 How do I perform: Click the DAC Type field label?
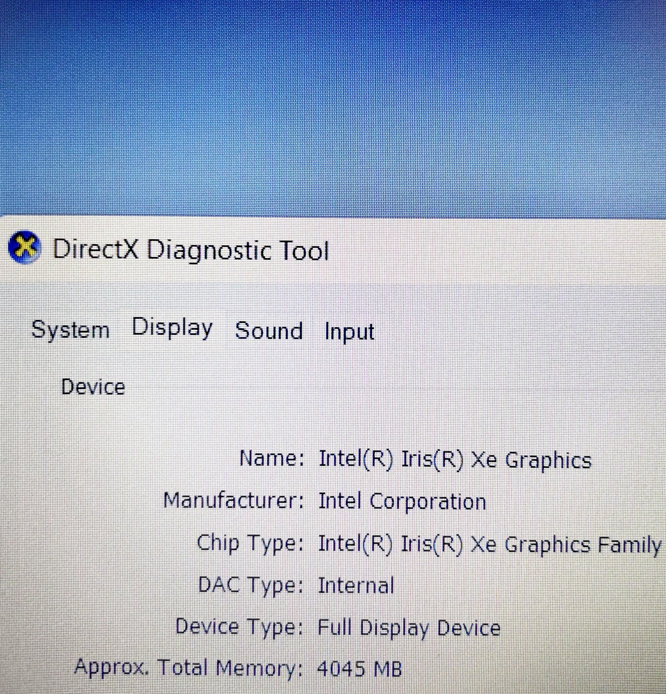tap(251, 585)
